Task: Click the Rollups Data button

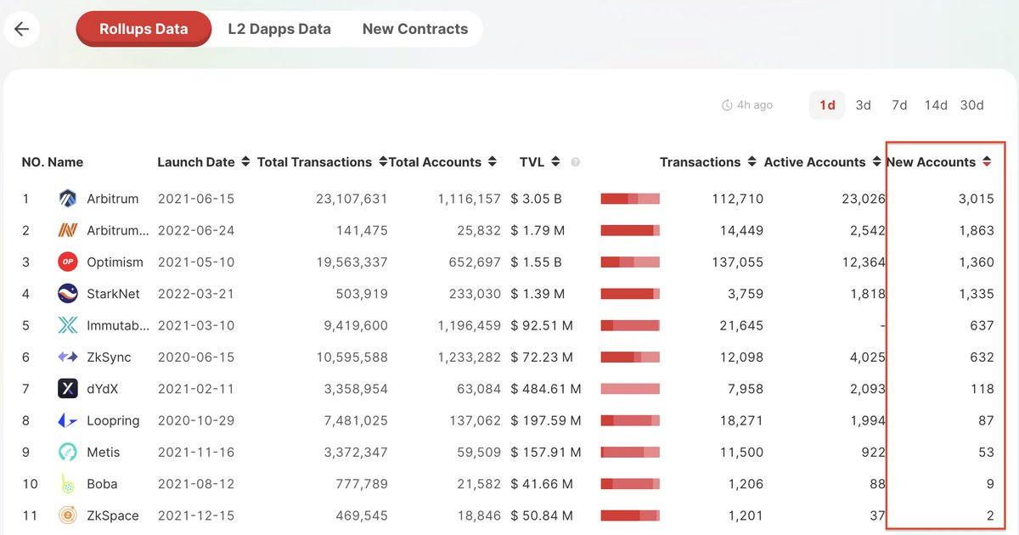Action: click(x=144, y=29)
